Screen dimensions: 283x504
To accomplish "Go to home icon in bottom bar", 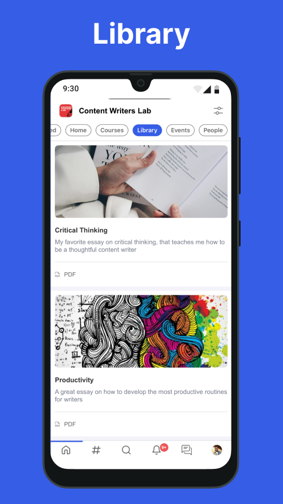I will click(66, 450).
